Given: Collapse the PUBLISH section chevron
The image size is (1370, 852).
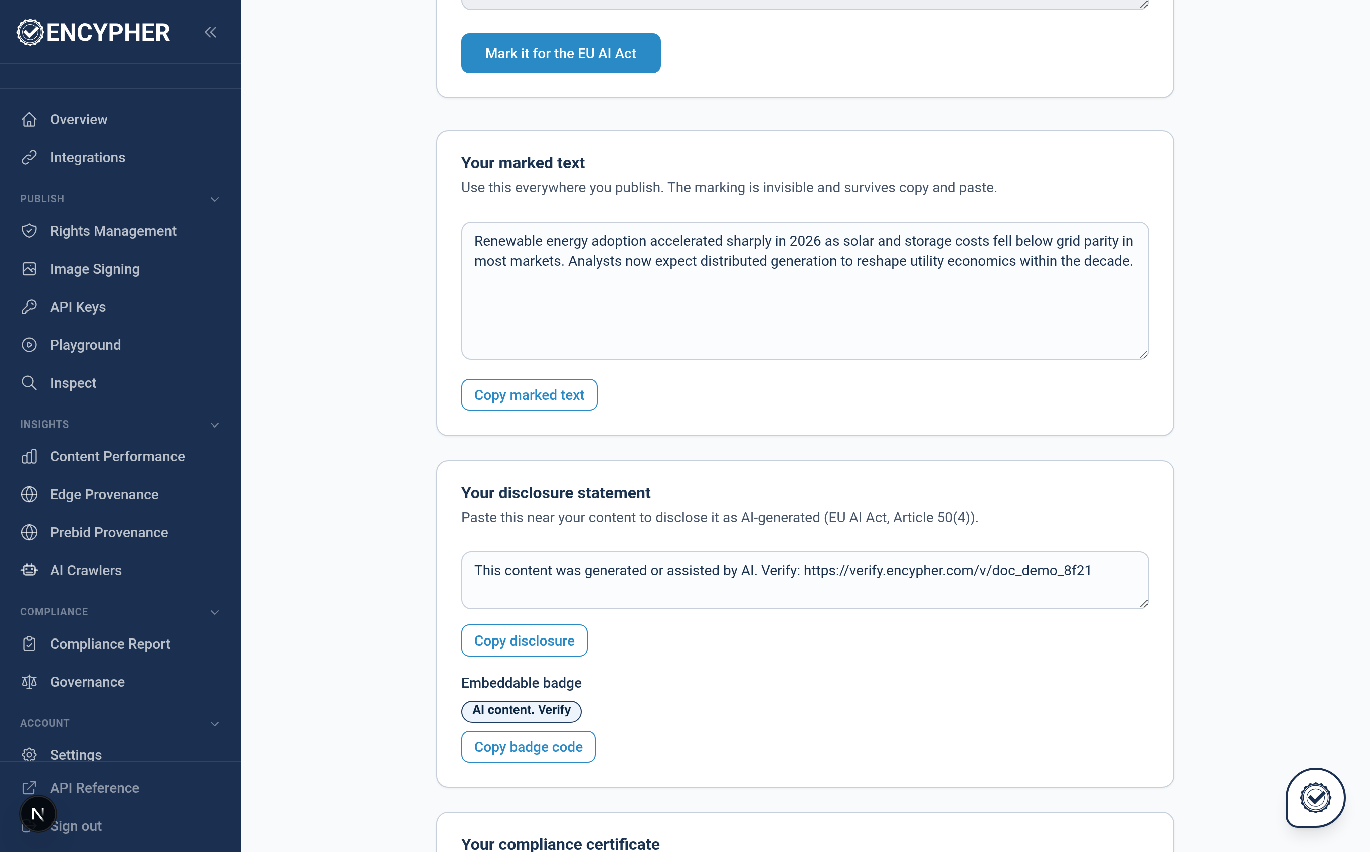Looking at the screenshot, I should [x=214, y=199].
